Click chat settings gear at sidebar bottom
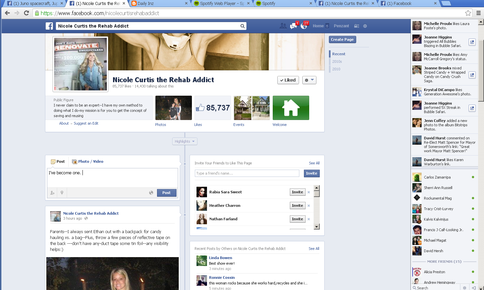The width and height of the screenshot is (484, 290). [x=465, y=288]
